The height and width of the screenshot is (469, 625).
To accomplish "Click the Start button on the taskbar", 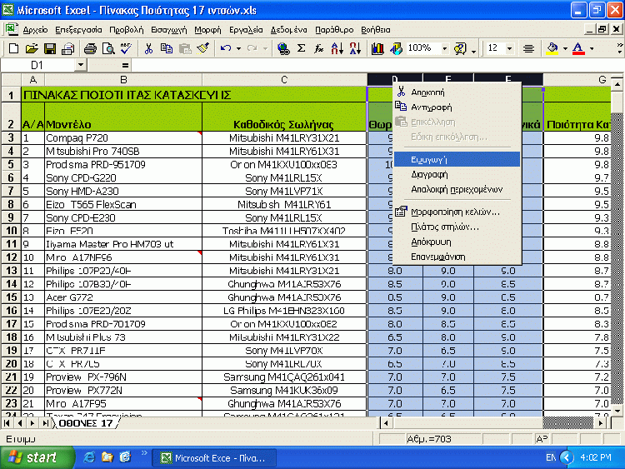I will tap(37, 457).
